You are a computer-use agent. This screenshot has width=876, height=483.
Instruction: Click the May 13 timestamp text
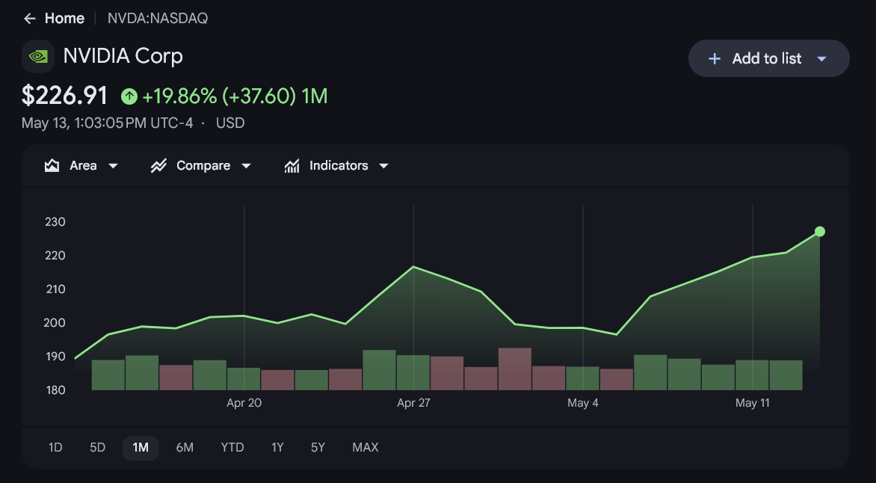point(107,123)
